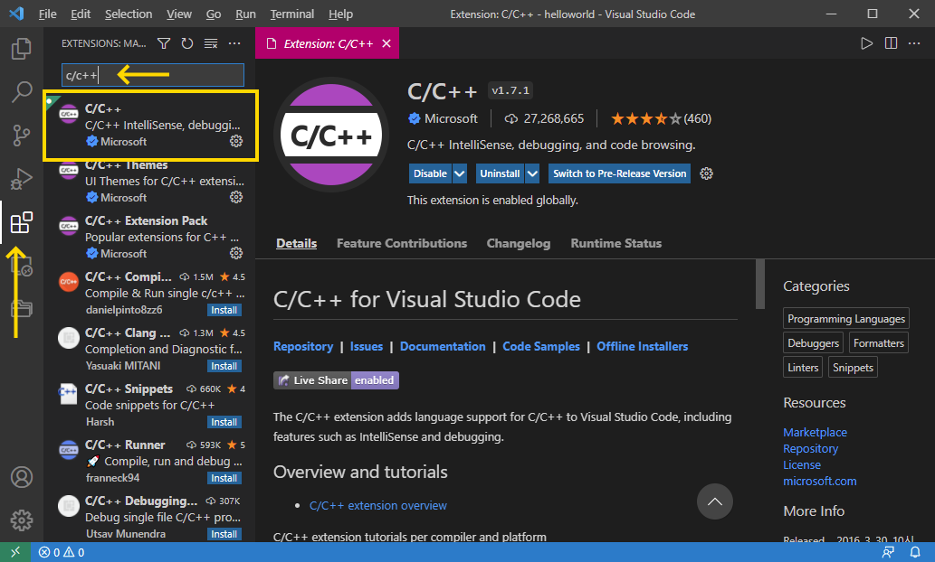Open the Go menu
935x562 pixels.
[214, 14]
